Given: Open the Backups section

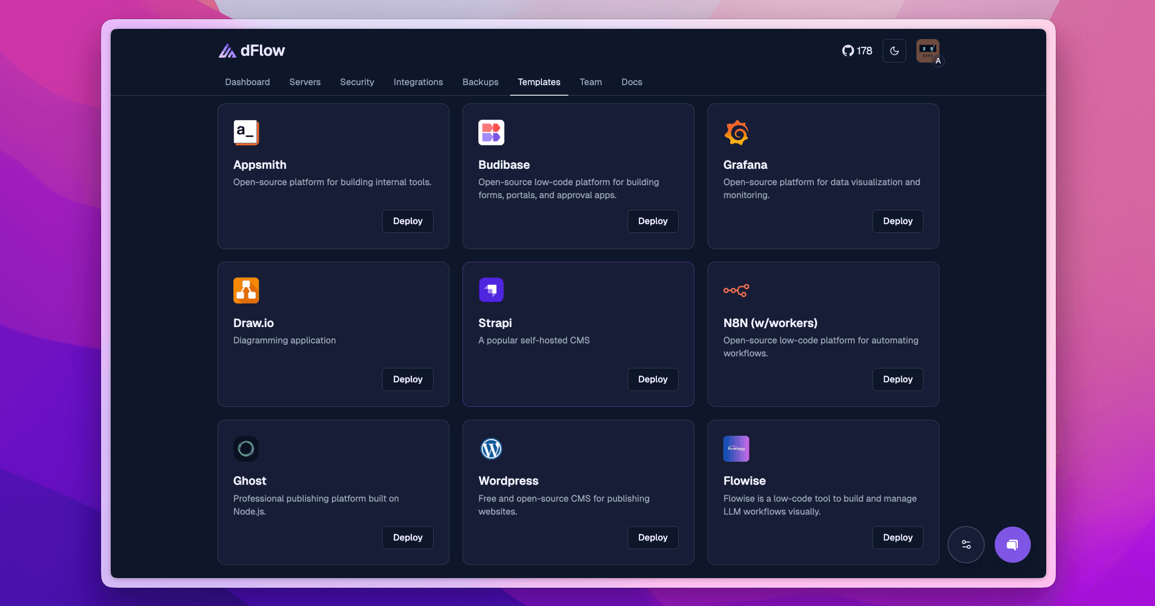Looking at the screenshot, I should tap(480, 82).
